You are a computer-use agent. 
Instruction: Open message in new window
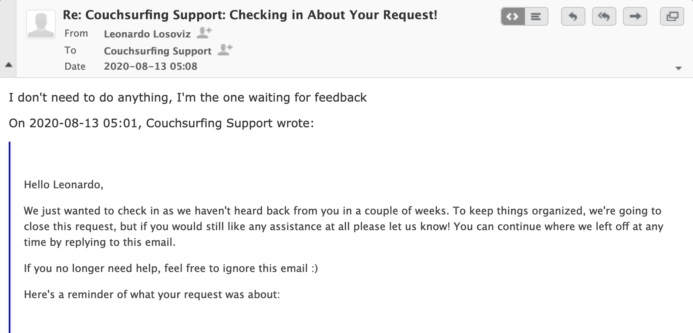click(x=672, y=17)
